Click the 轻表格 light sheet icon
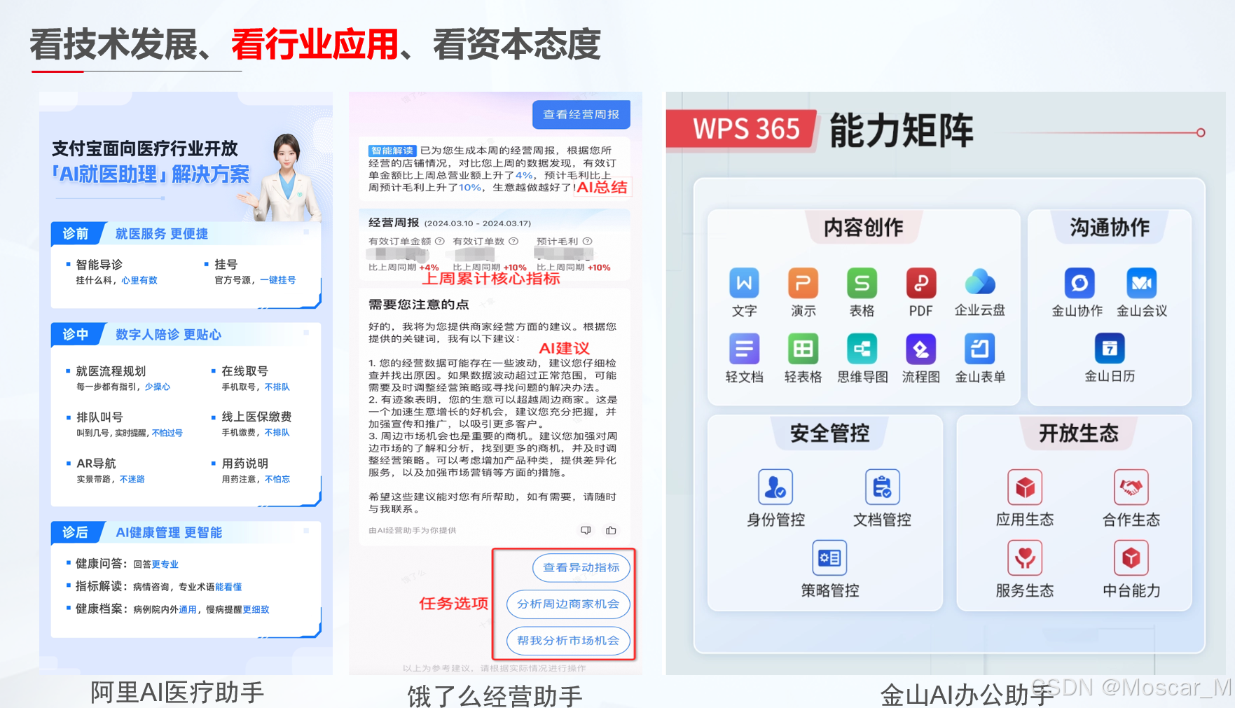Screen dimensions: 1235x708 (803, 349)
